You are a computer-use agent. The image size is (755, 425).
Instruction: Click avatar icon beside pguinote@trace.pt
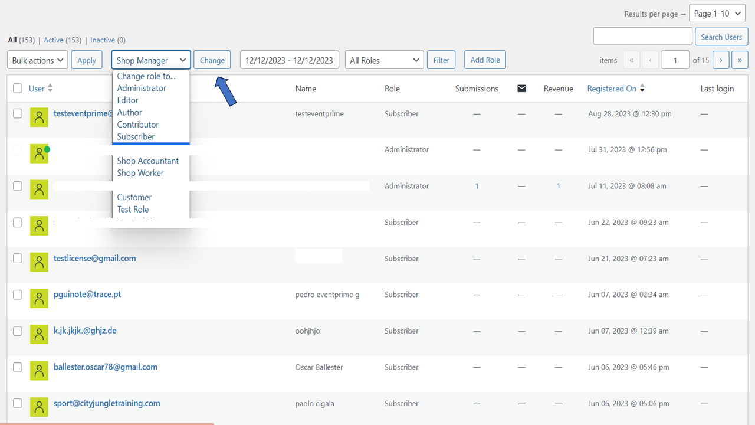click(x=39, y=299)
